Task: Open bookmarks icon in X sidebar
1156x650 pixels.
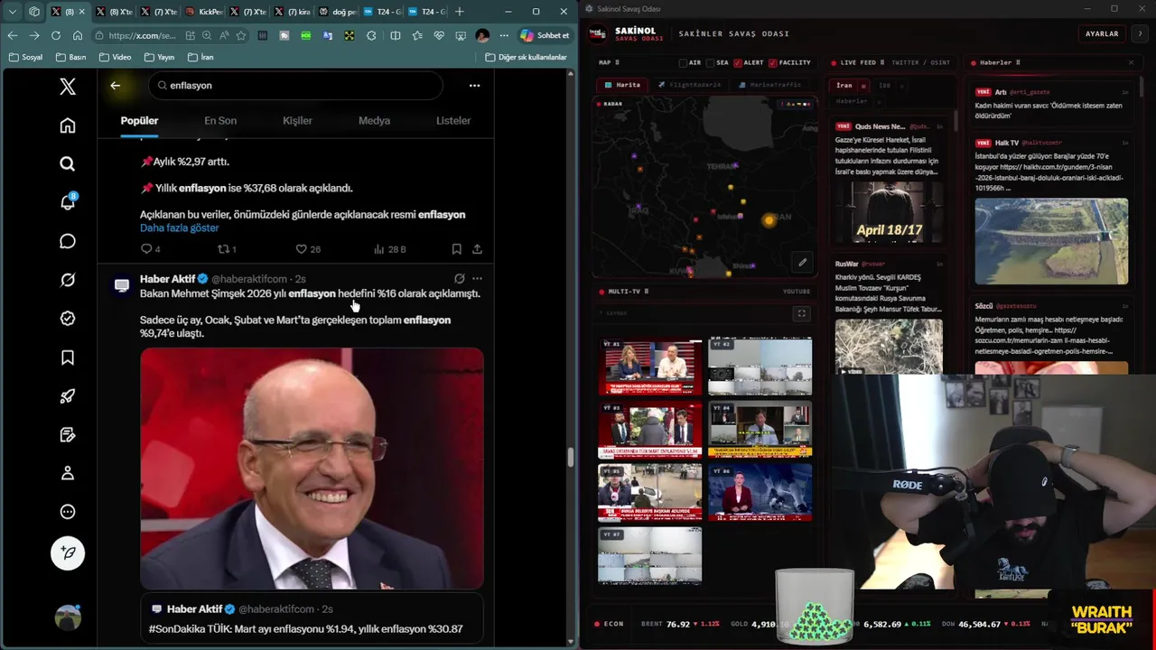Action: [68, 357]
